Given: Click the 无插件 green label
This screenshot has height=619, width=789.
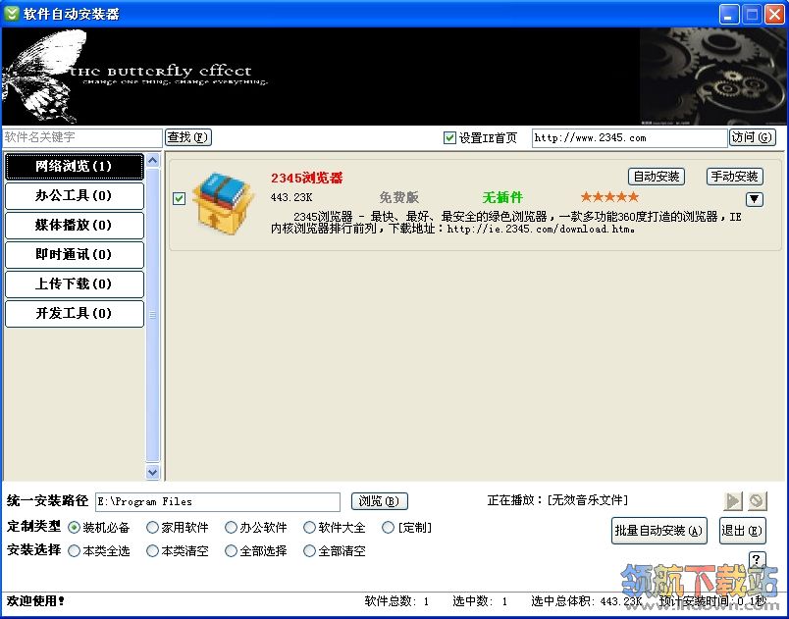Looking at the screenshot, I should pyautogui.click(x=502, y=197).
